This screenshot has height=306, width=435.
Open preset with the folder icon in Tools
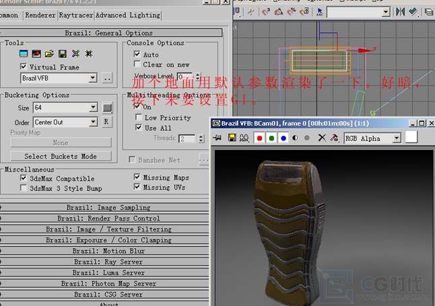tap(49, 54)
